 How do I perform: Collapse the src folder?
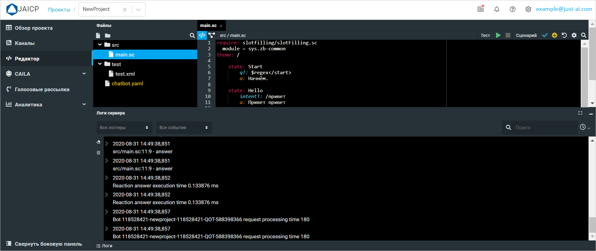pyautogui.click(x=100, y=45)
